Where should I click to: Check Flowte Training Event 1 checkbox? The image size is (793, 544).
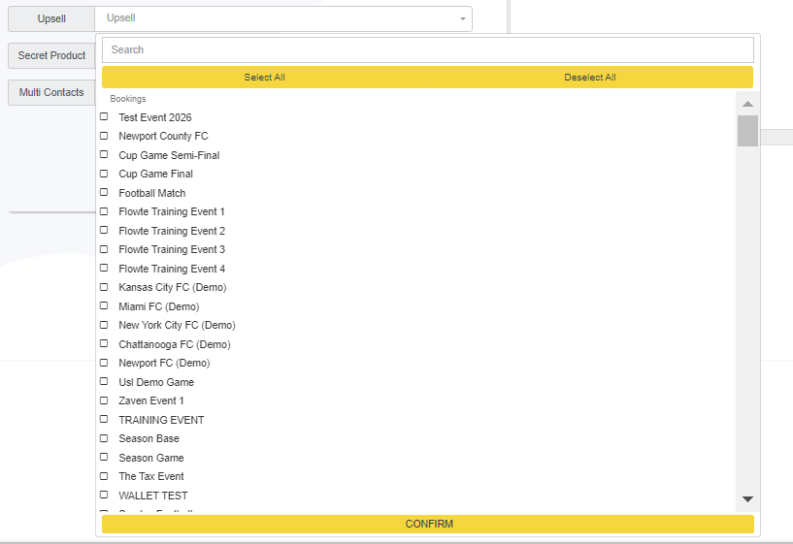tap(104, 211)
